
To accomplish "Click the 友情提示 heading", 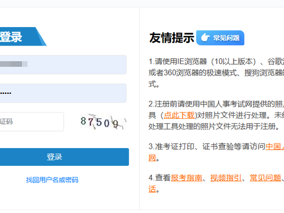I will (172, 38).
